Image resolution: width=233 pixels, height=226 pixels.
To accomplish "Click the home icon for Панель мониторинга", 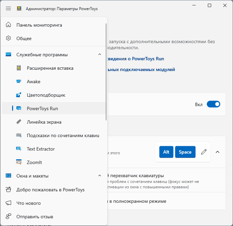I will pyautogui.click(x=8, y=25).
